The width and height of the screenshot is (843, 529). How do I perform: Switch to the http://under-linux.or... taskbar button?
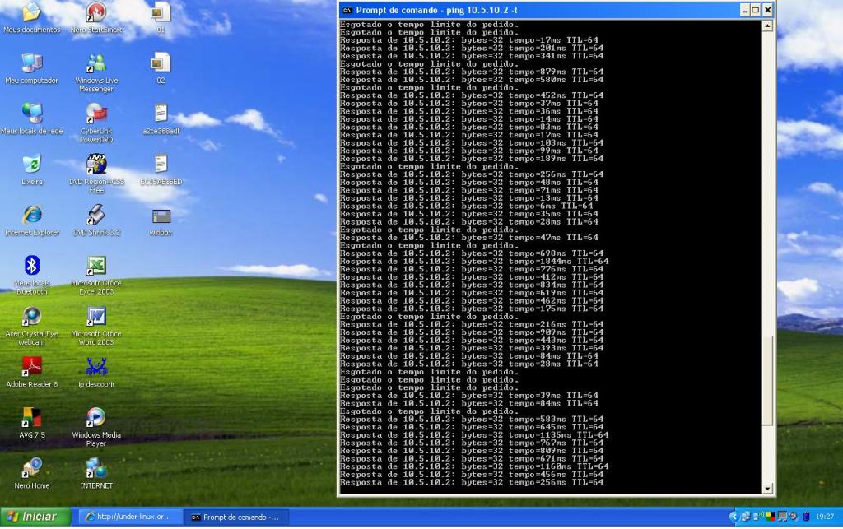click(131, 517)
